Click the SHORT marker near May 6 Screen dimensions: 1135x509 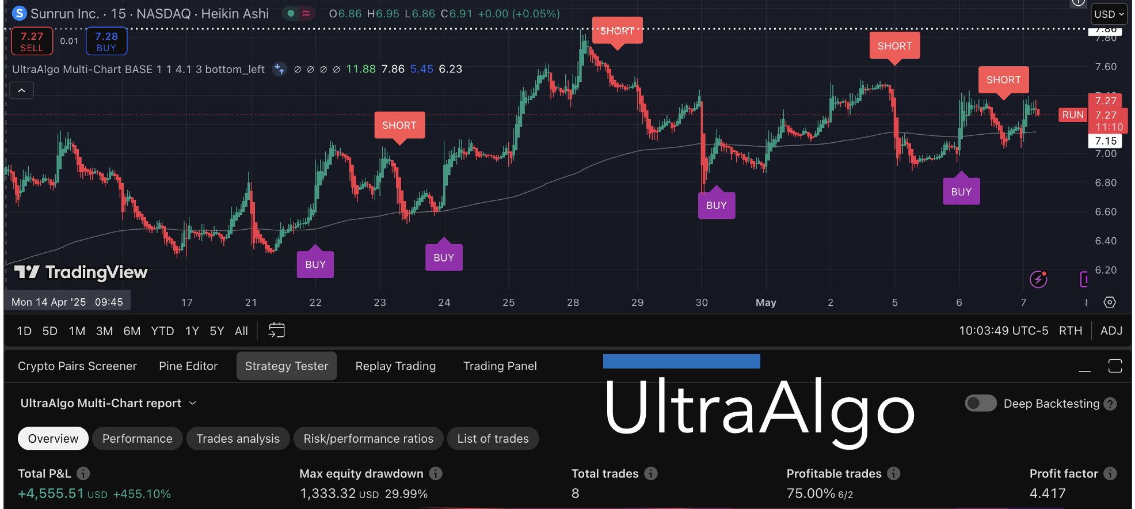1003,80
